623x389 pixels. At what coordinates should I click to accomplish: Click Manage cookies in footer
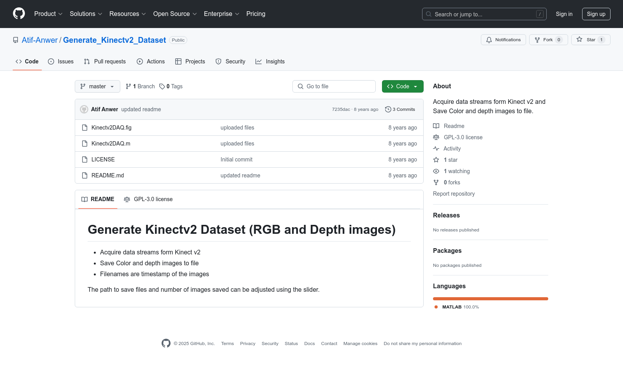coord(361,343)
